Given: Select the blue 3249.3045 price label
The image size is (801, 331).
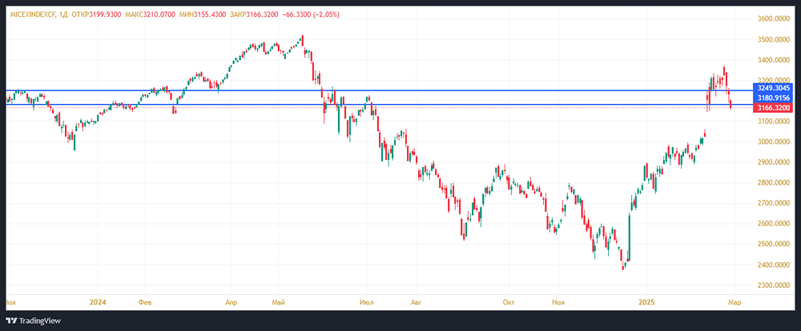Looking at the screenshot, I should 774,88.
